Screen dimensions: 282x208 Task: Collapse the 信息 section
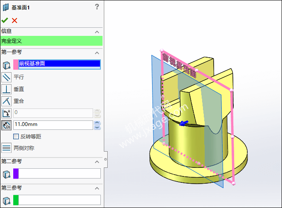(x=97, y=32)
